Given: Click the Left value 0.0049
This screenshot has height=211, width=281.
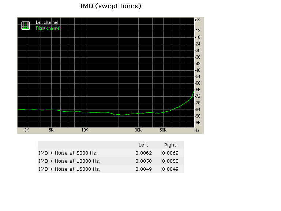Looking at the screenshot, I should 143,169.
